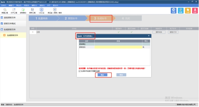Screen dimensions: 199x107
Task: Click 取消 button in dialog
Action: pos(121,75)
